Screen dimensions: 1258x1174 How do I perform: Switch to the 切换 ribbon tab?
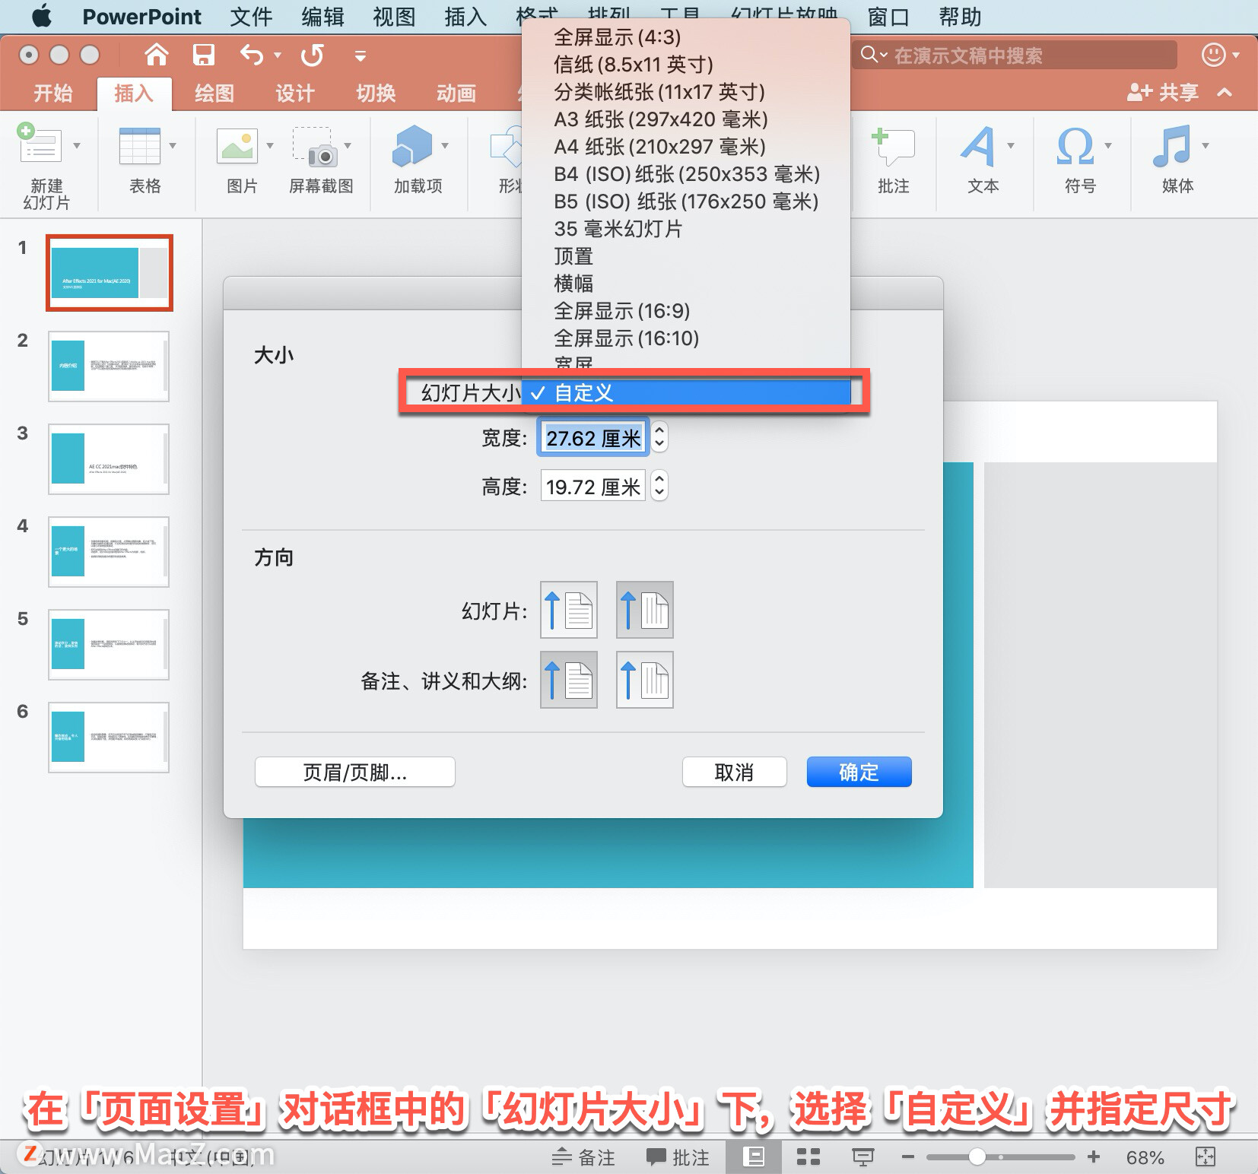click(376, 93)
